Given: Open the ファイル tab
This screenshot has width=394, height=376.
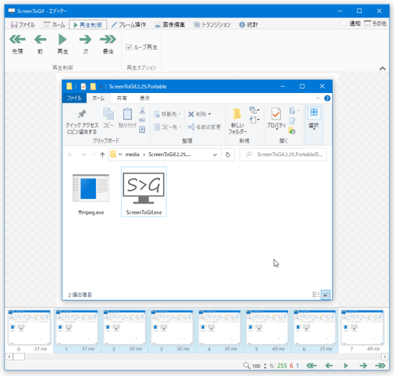Looking at the screenshot, I should point(21,25).
